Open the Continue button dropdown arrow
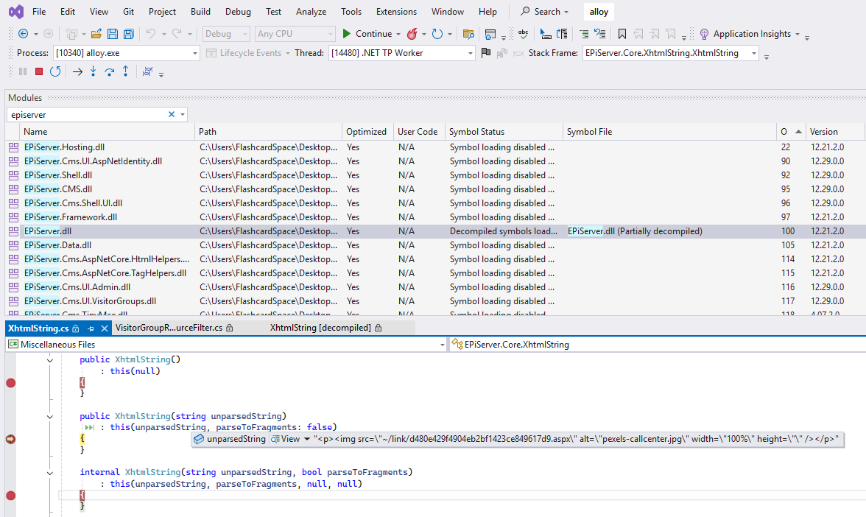Viewport: 866px width, 517px height. (398, 34)
